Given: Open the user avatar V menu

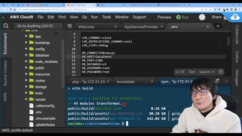Looking at the screenshot, I should [x=202, y=17].
